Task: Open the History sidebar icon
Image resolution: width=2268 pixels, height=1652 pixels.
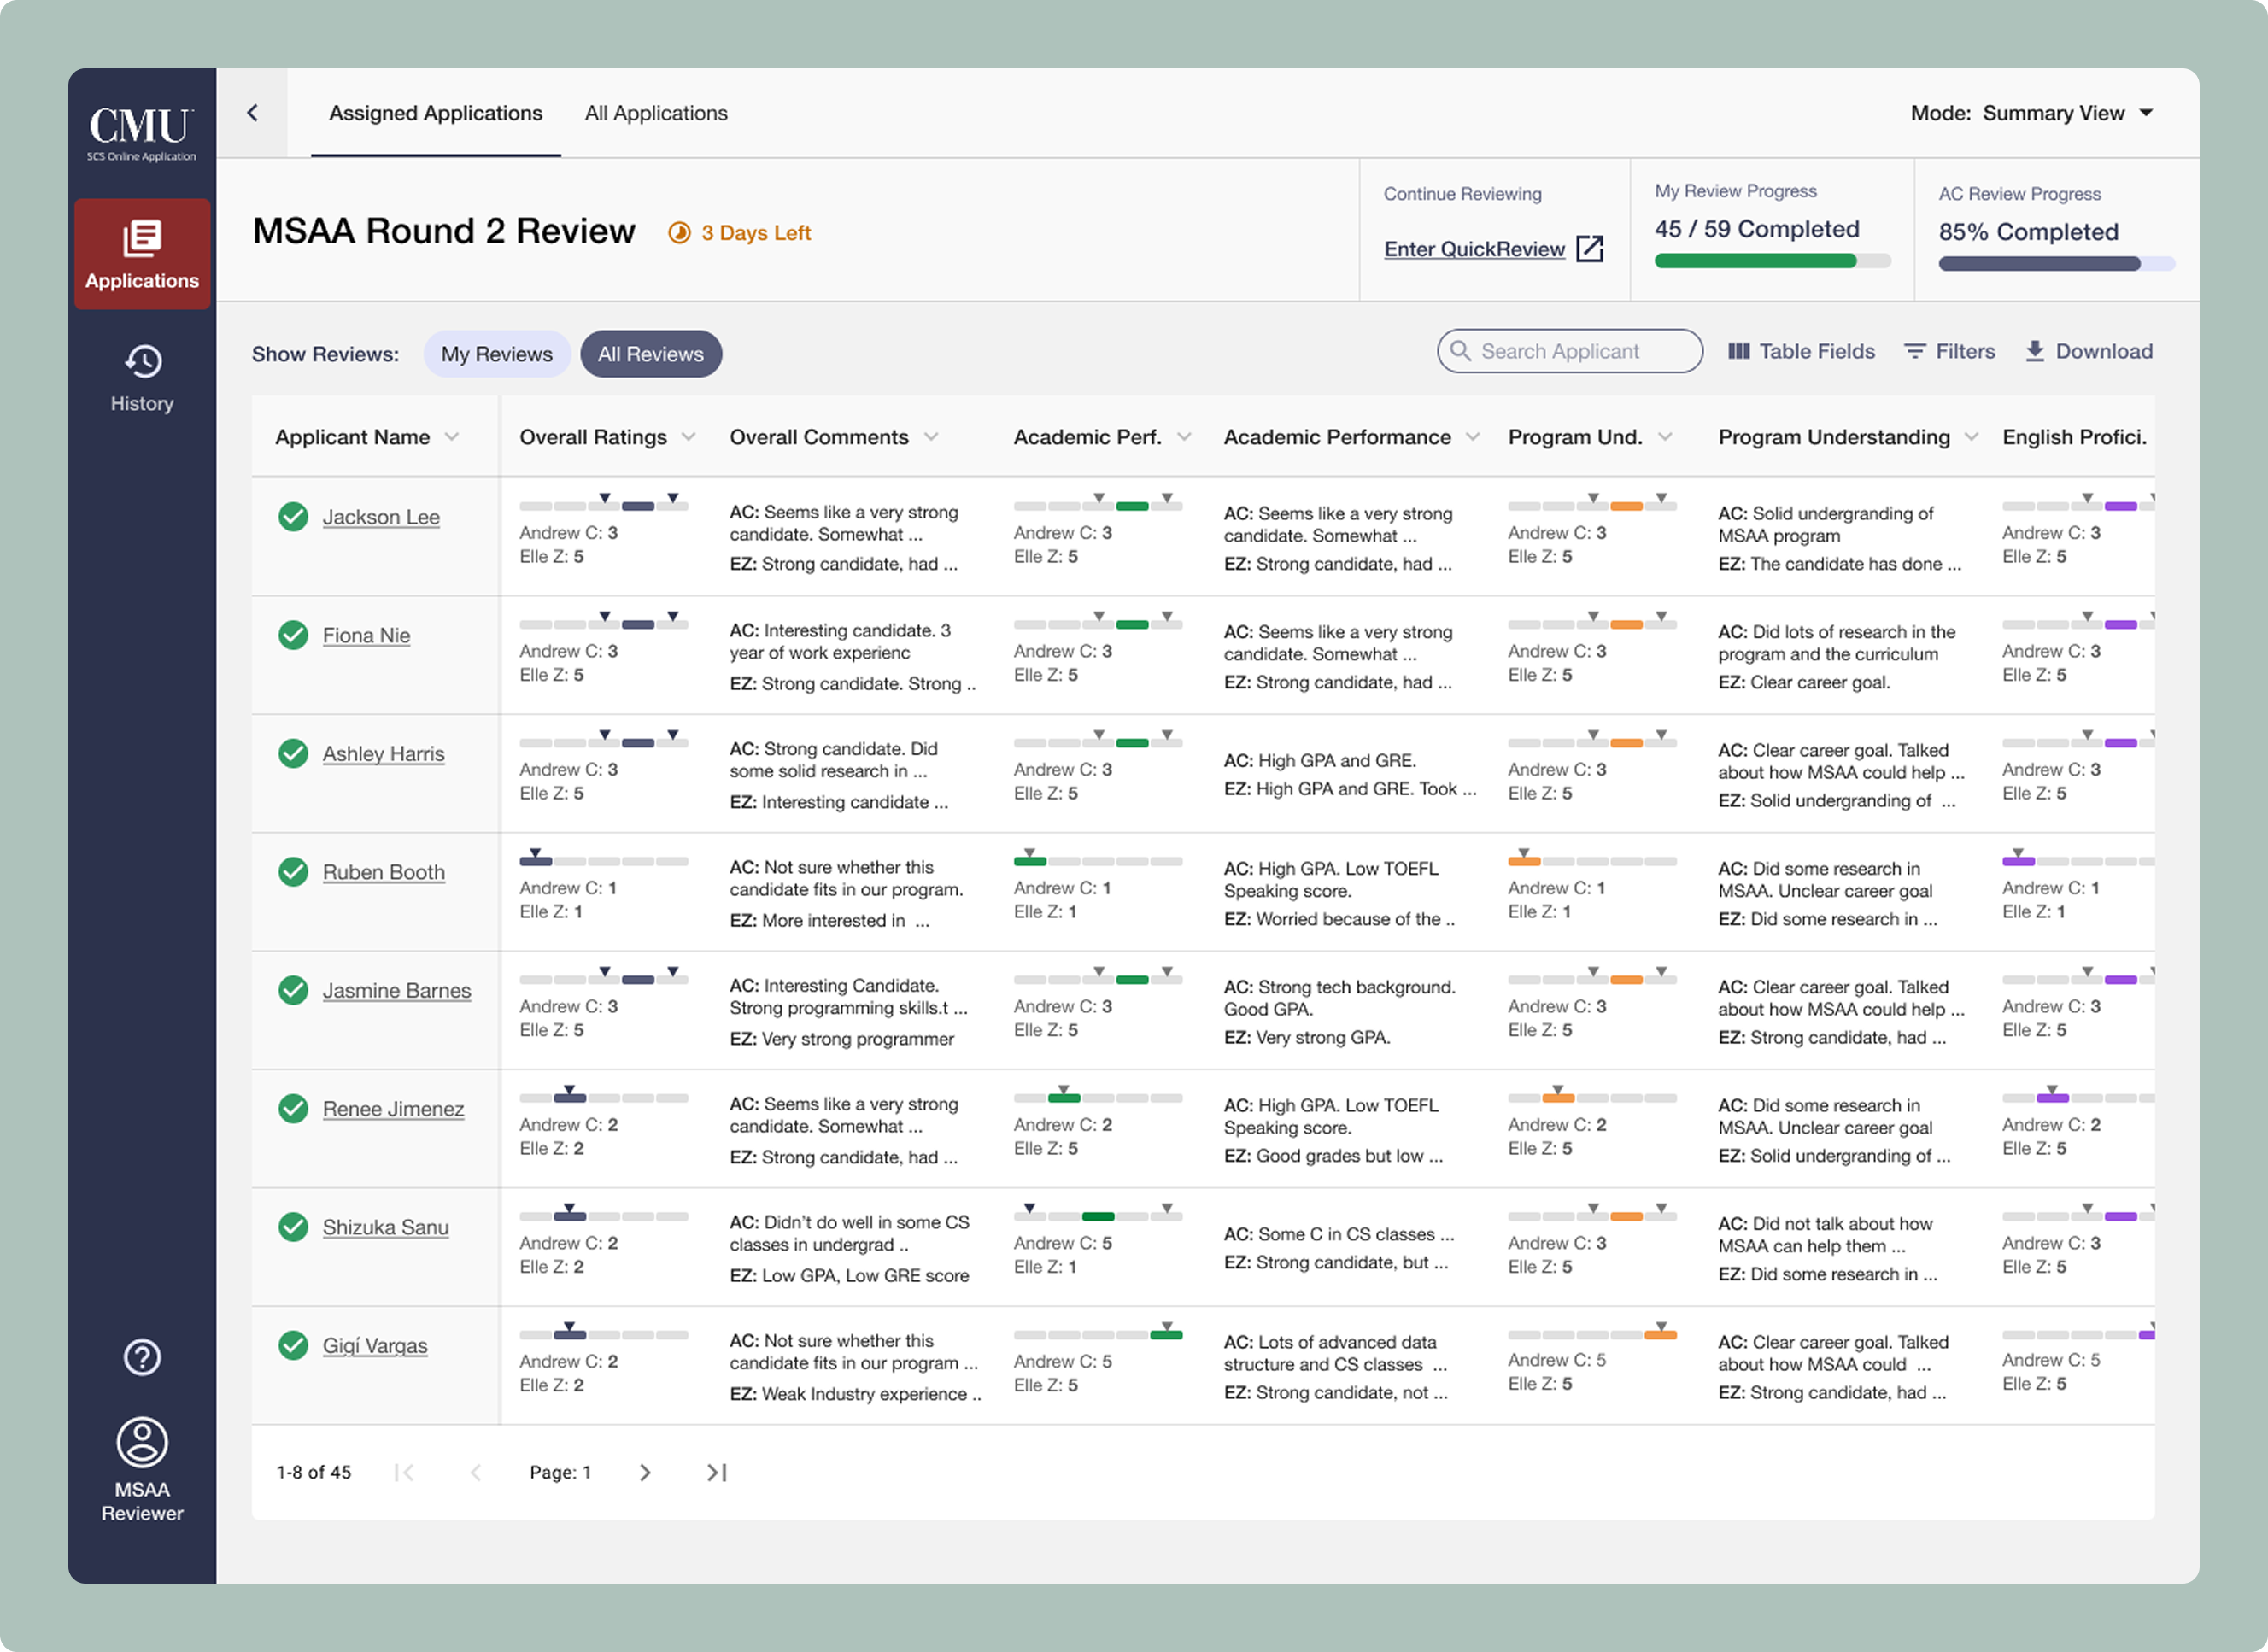Action: (x=142, y=362)
